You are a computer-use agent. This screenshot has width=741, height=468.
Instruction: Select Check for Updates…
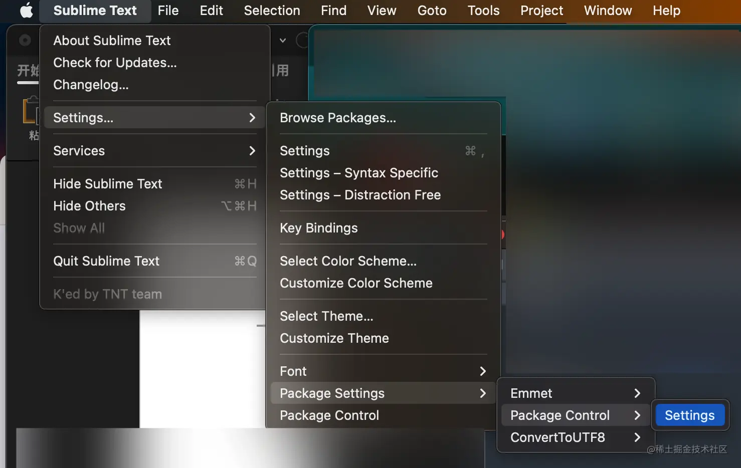coord(154,63)
